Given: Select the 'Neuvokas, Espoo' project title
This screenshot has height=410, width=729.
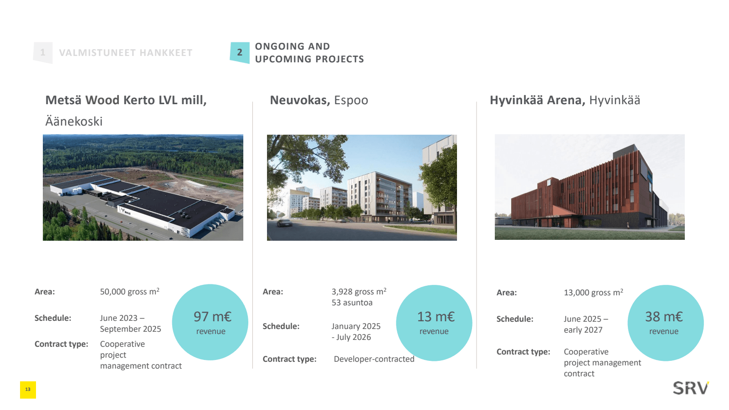Looking at the screenshot, I should [x=319, y=100].
